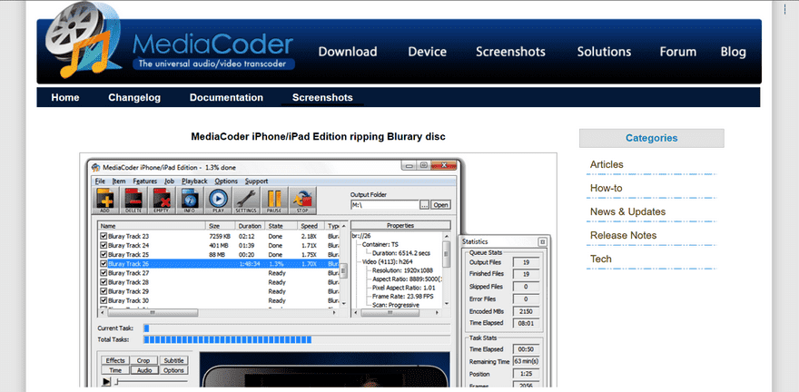The height and width of the screenshot is (392, 799).
Task: Uncheck Bluray Track 24
Action: 104,245
